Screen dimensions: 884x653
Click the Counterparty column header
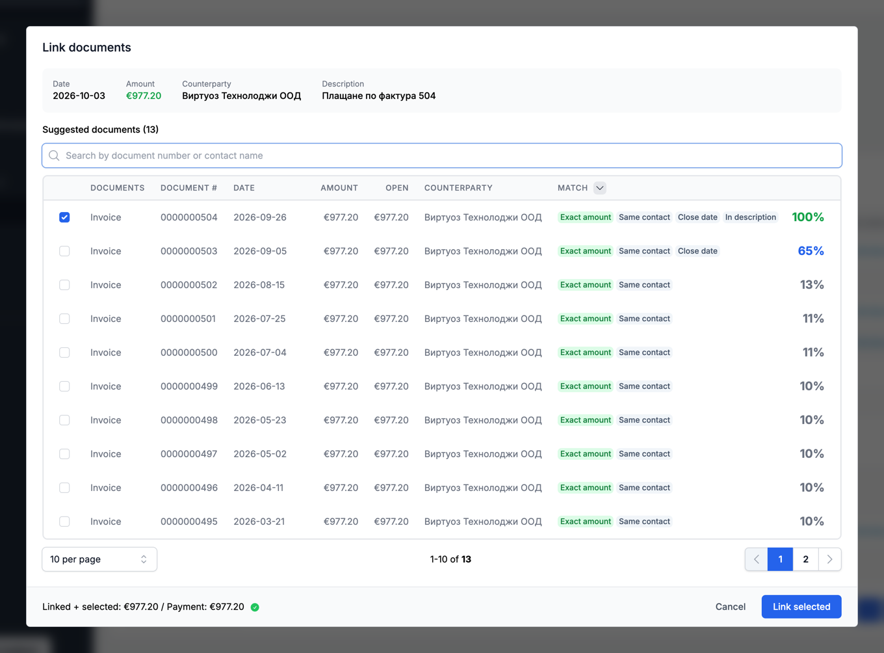coord(458,188)
